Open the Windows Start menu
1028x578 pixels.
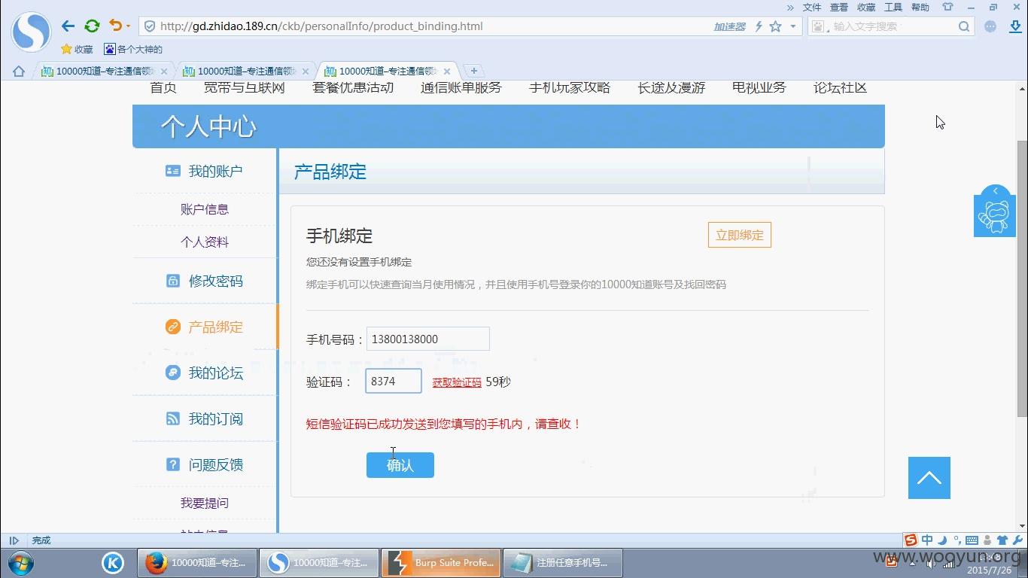click(20, 562)
